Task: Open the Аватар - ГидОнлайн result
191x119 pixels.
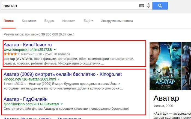Action: coord(25,99)
